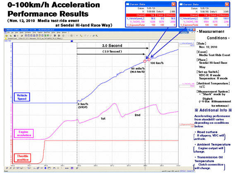Close the right Cursor Data window
The width and height of the screenshot is (244, 174).
click(x=227, y=4)
